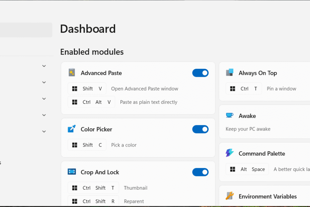Click the Command Palette lightning icon
This screenshot has height=207, width=310.
pos(230,153)
